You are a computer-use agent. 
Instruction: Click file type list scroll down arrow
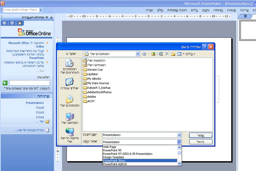click(x=179, y=163)
